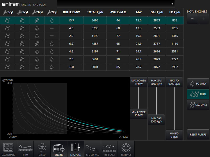This screenshot has width=210, height=157.
Task: Select the plan row with buffer 13.7
Action: click(x=92, y=20)
